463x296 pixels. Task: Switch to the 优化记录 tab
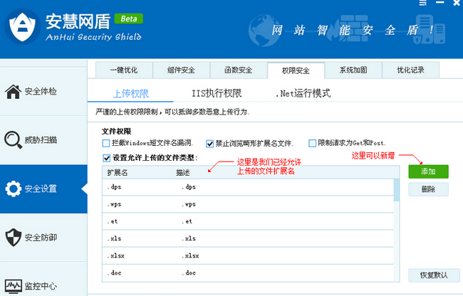point(411,70)
